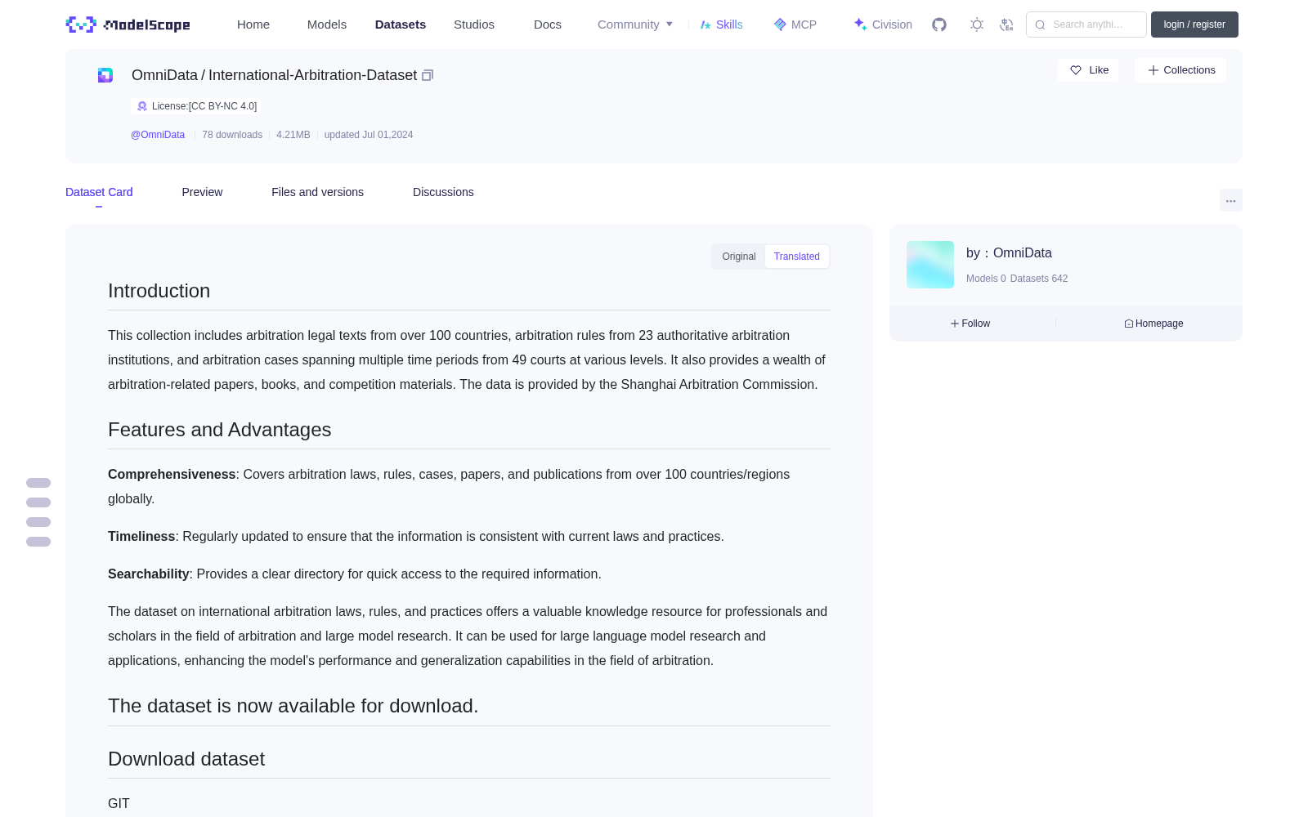This screenshot has width=1308, height=817.
Task: Show the Translated text version
Action: [797, 257]
